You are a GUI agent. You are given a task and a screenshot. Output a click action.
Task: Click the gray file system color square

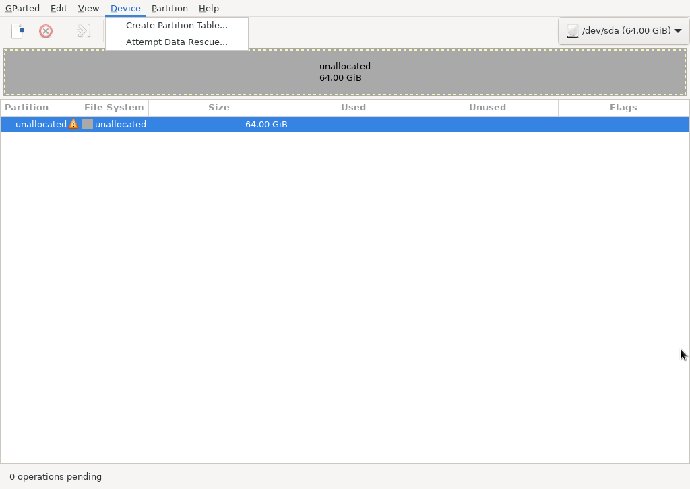tap(88, 124)
